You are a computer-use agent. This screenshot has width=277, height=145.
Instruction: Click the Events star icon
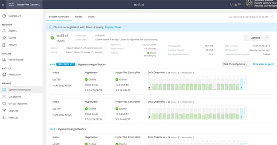tap(4, 38)
